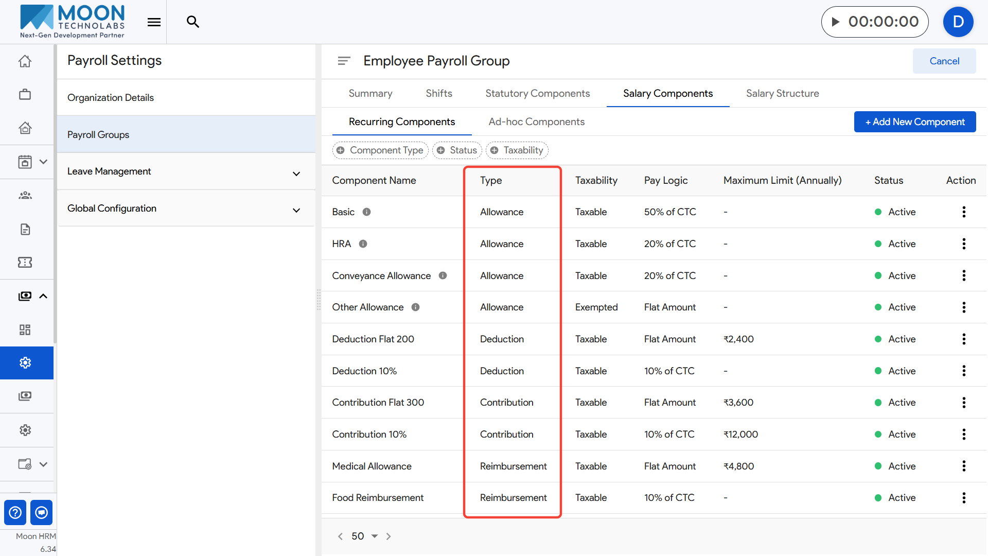Switch to Ad-hoc Components tab
Viewport: 988px width, 556px height.
tap(536, 121)
